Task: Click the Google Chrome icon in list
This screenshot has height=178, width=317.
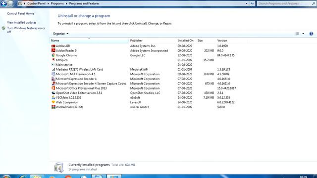Action: [x=53, y=55]
